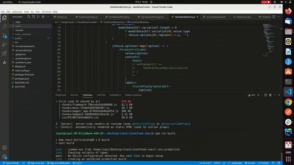This screenshot has width=294, height=165.
Task: Open Firefox from the Ubuntu dock
Action: point(288,11)
